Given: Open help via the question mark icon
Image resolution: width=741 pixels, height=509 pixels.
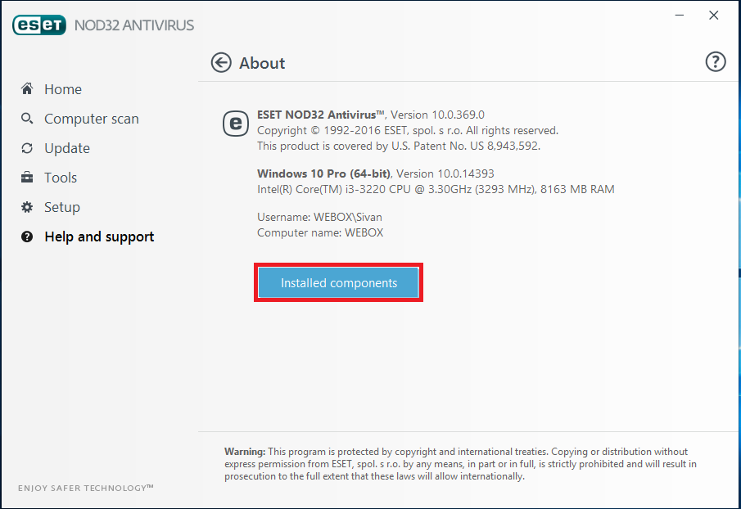Looking at the screenshot, I should [716, 61].
